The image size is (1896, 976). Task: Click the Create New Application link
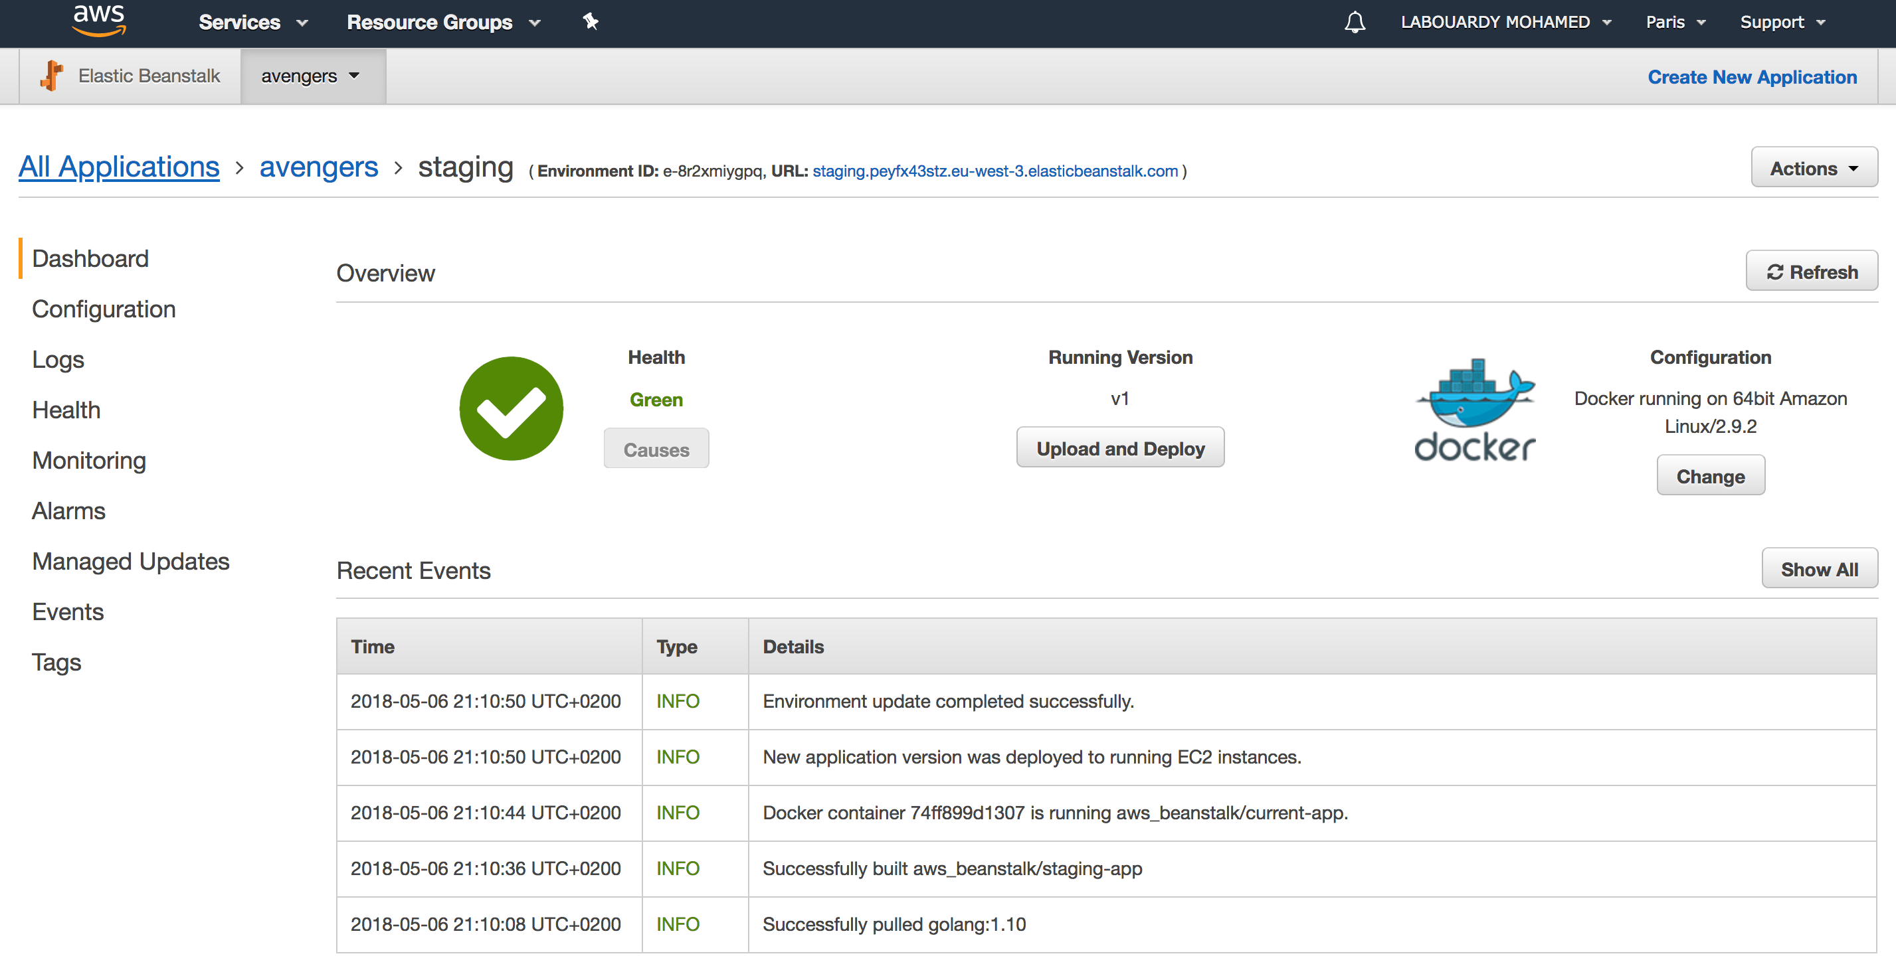coord(1752,76)
